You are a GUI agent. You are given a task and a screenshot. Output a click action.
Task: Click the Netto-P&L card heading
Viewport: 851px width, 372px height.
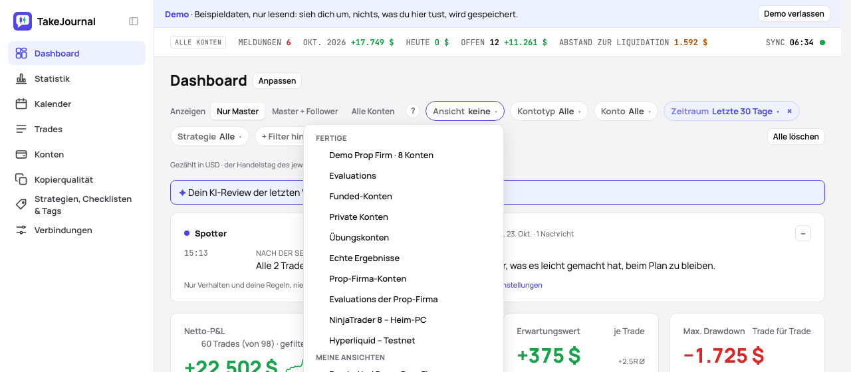[x=205, y=331]
